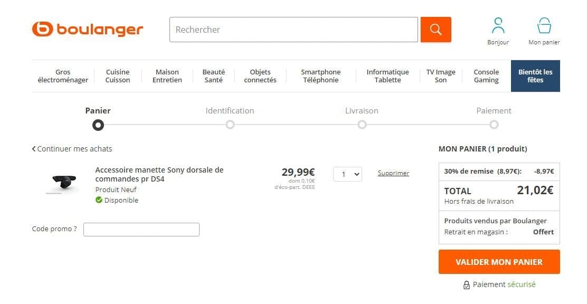
Task: Select the Panier step marker
Action: pos(98,125)
